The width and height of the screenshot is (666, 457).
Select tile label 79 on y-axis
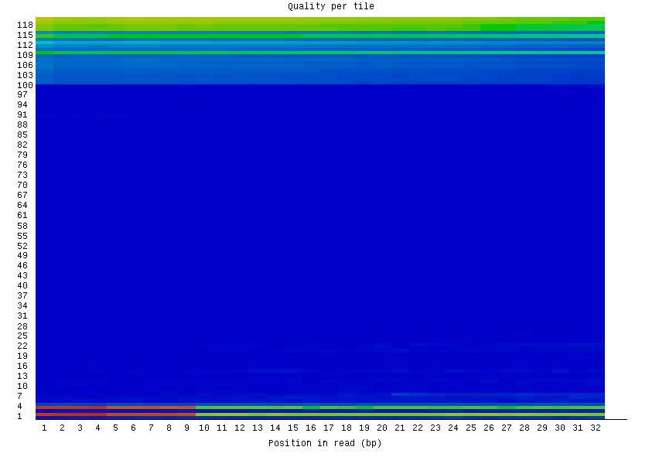coord(22,155)
